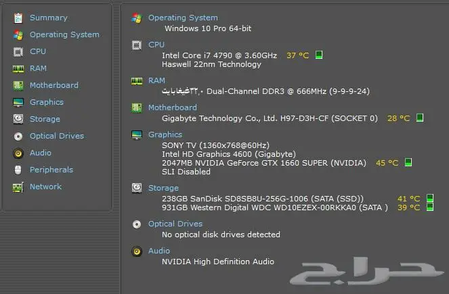
Task: Click the Graphics heading in summary panel
Action: click(x=165, y=134)
